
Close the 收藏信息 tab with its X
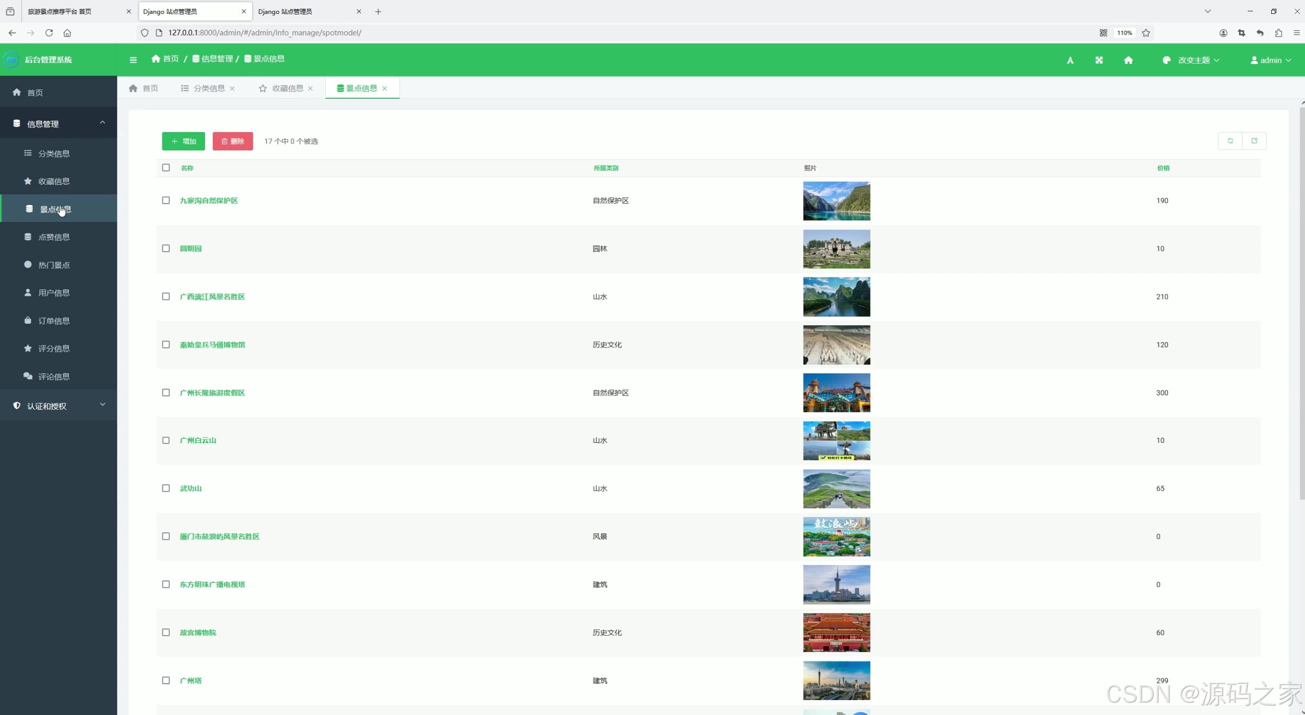[310, 88]
